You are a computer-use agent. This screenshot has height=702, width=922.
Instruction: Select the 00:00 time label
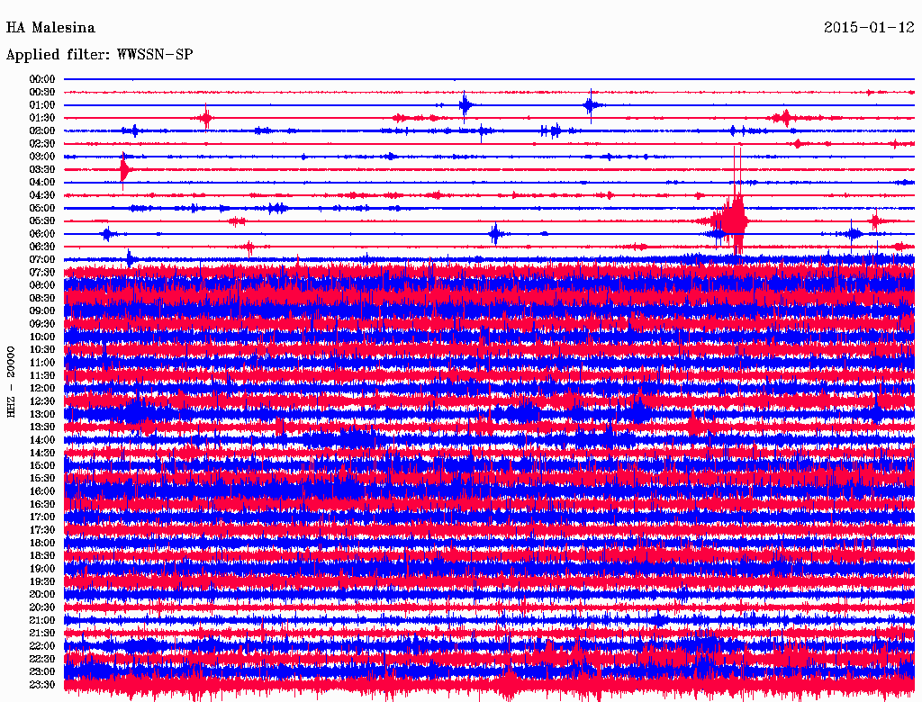(x=42, y=79)
